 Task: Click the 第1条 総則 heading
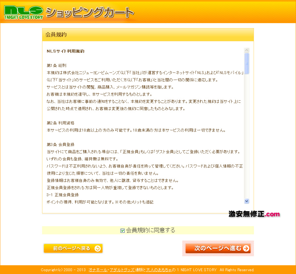[56, 66]
